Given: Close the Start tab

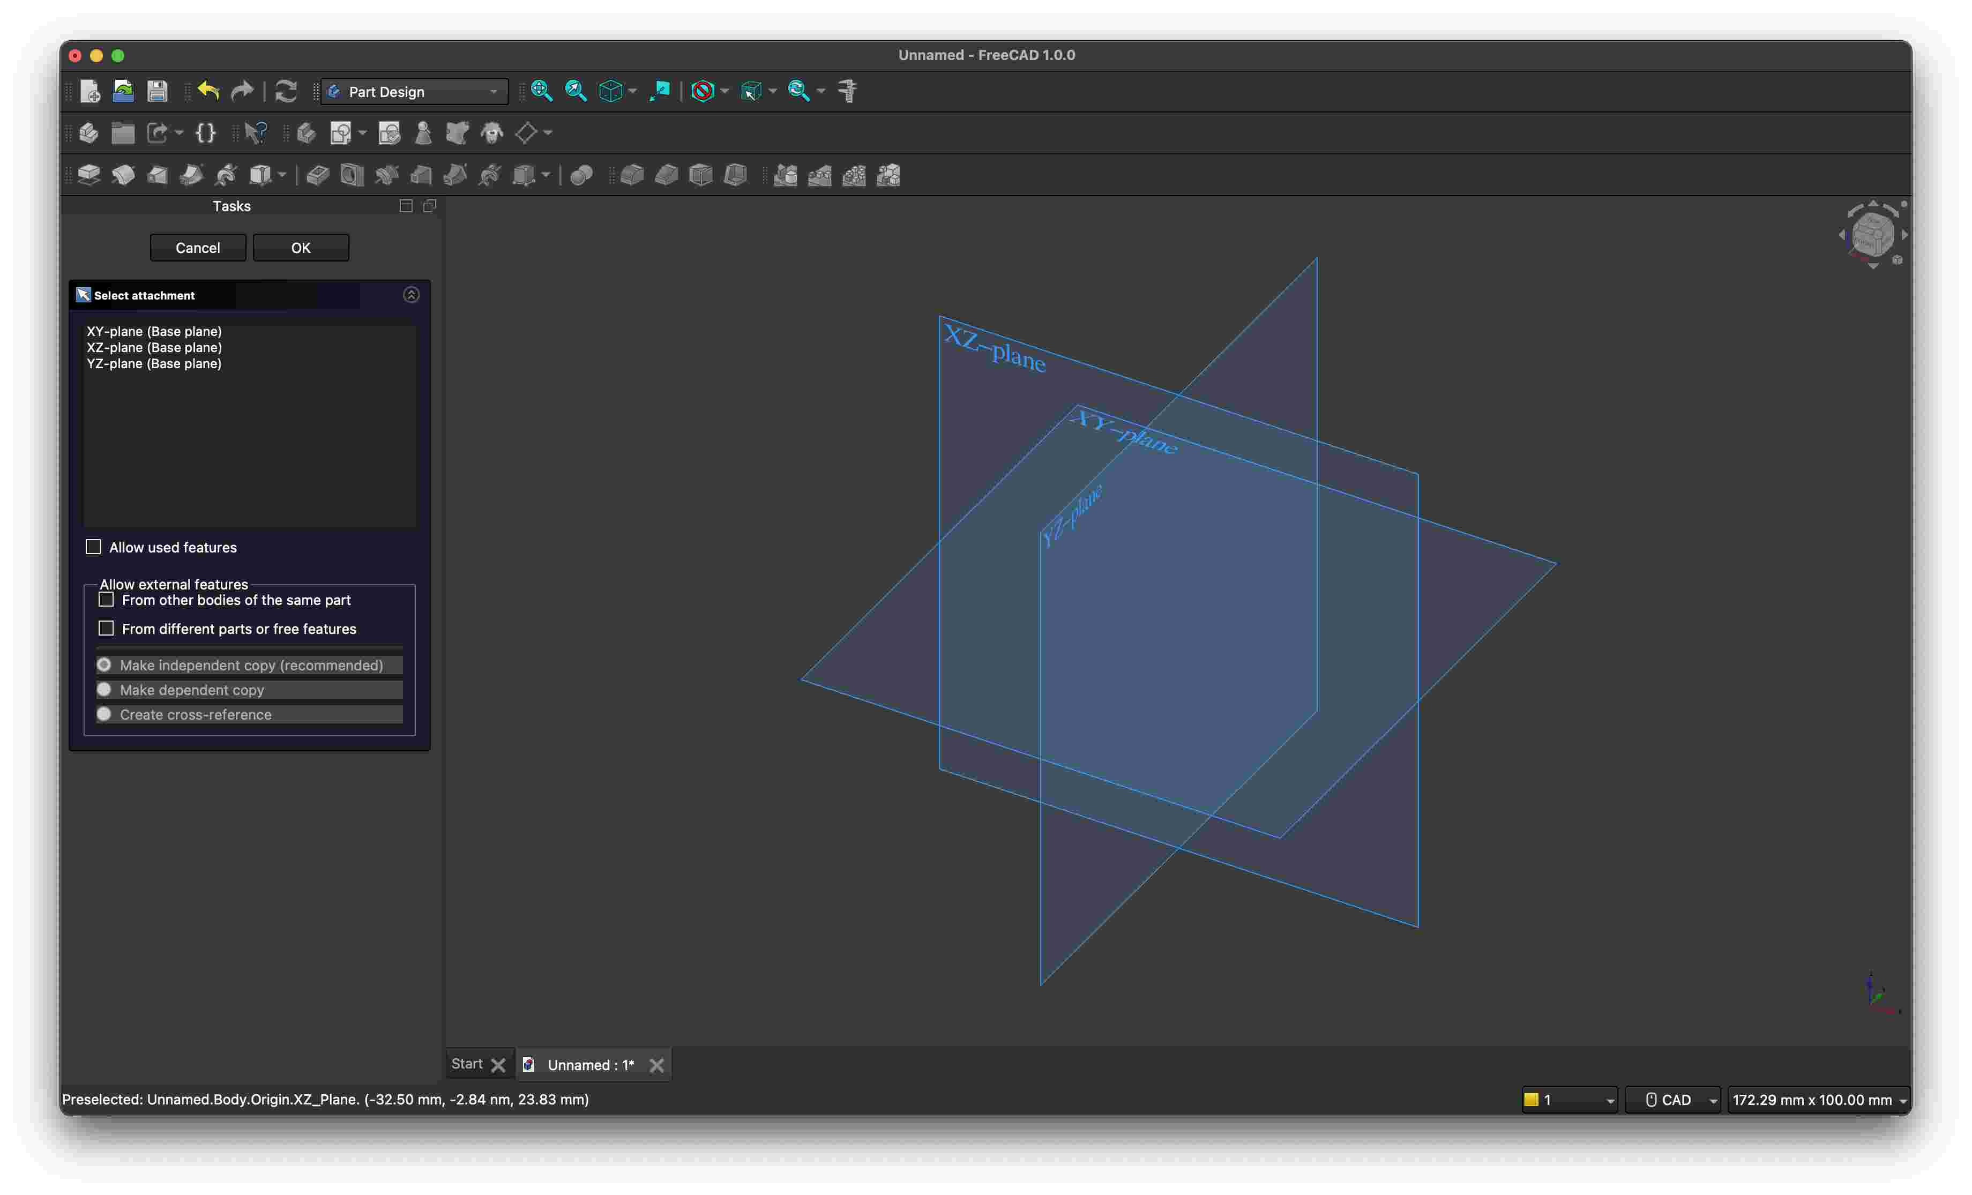Looking at the screenshot, I should point(498,1065).
